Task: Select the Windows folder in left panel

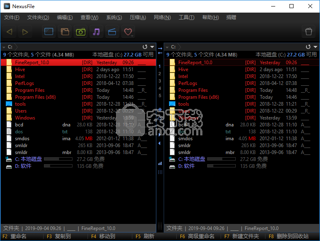Action: (x=78, y=118)
